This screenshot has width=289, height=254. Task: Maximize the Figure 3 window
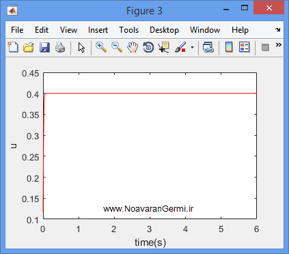245,8
